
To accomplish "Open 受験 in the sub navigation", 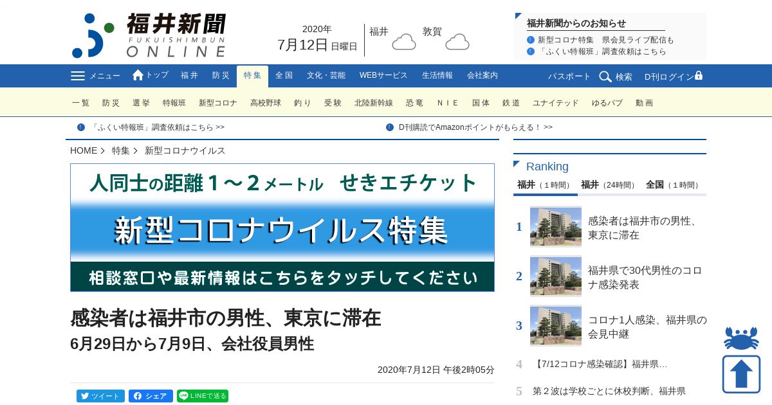I will pos(333,103).
